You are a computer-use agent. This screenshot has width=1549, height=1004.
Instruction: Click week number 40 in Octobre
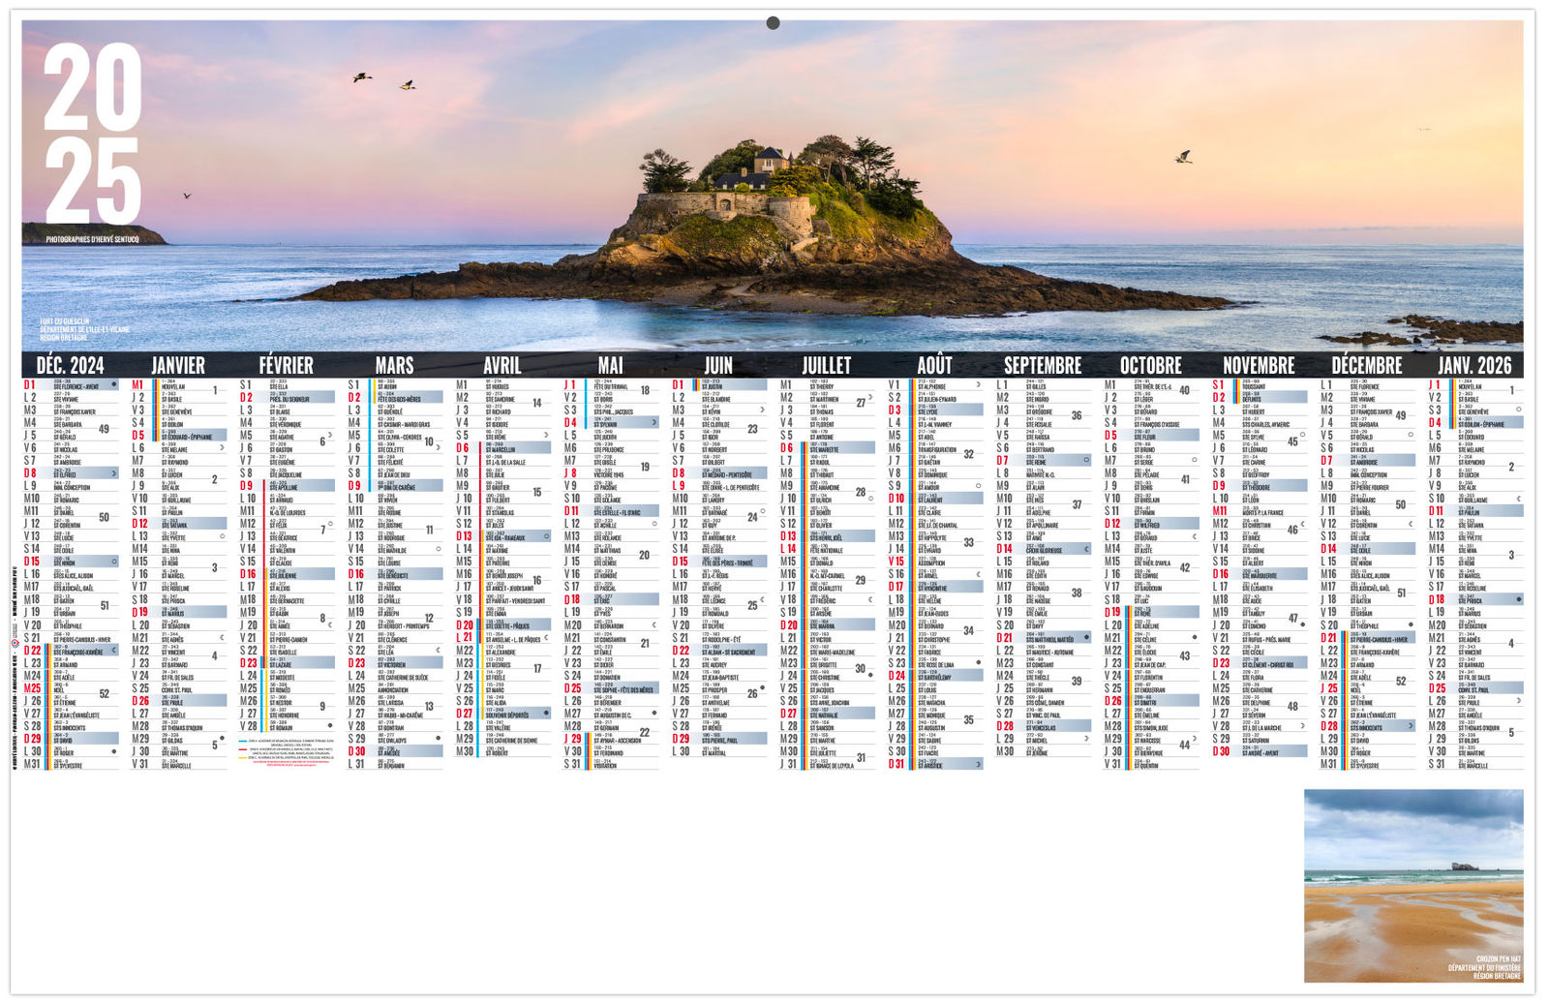(x=1184, y=390)
